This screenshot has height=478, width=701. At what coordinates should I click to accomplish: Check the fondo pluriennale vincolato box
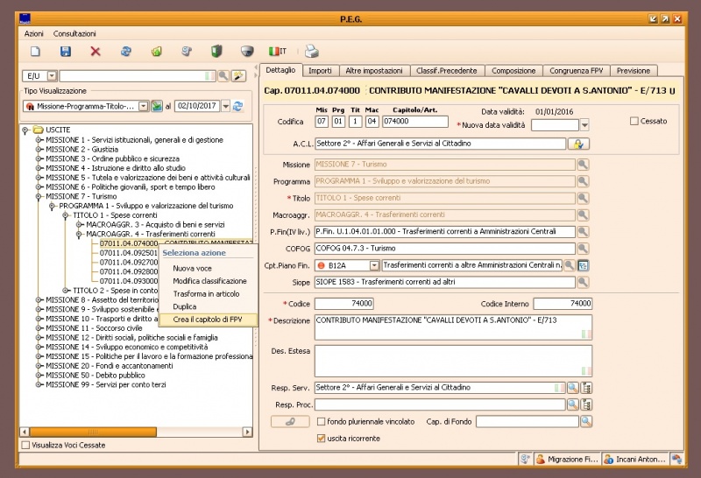coord(321,421)
